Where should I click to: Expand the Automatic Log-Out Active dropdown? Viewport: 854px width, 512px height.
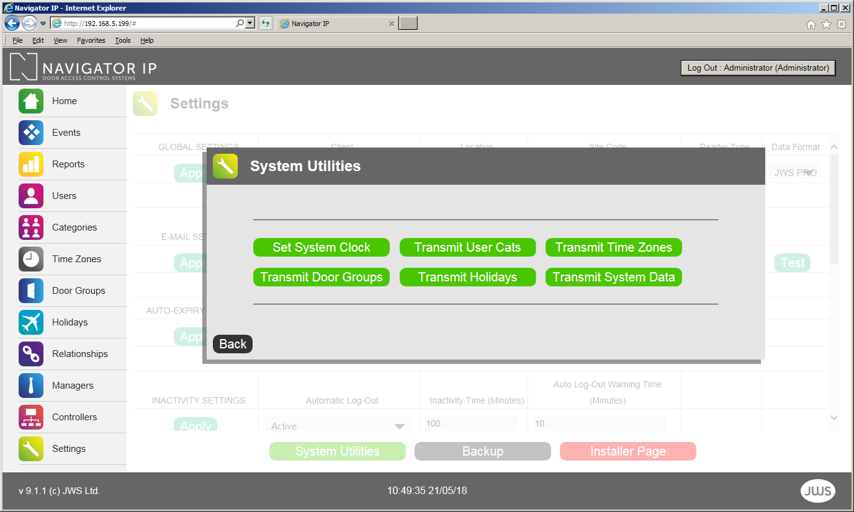[x=400, y=426]
